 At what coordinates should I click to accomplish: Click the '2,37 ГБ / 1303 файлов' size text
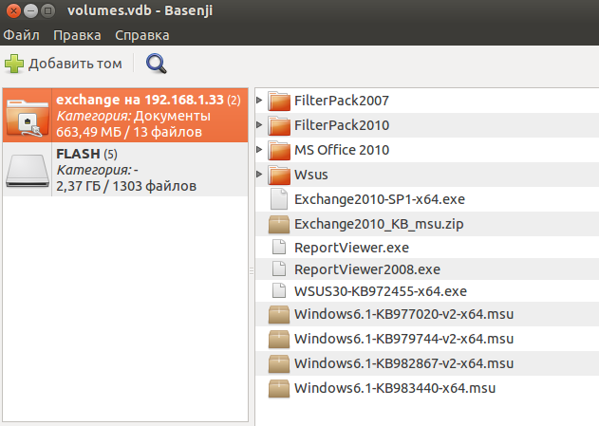tap(126, 186)
